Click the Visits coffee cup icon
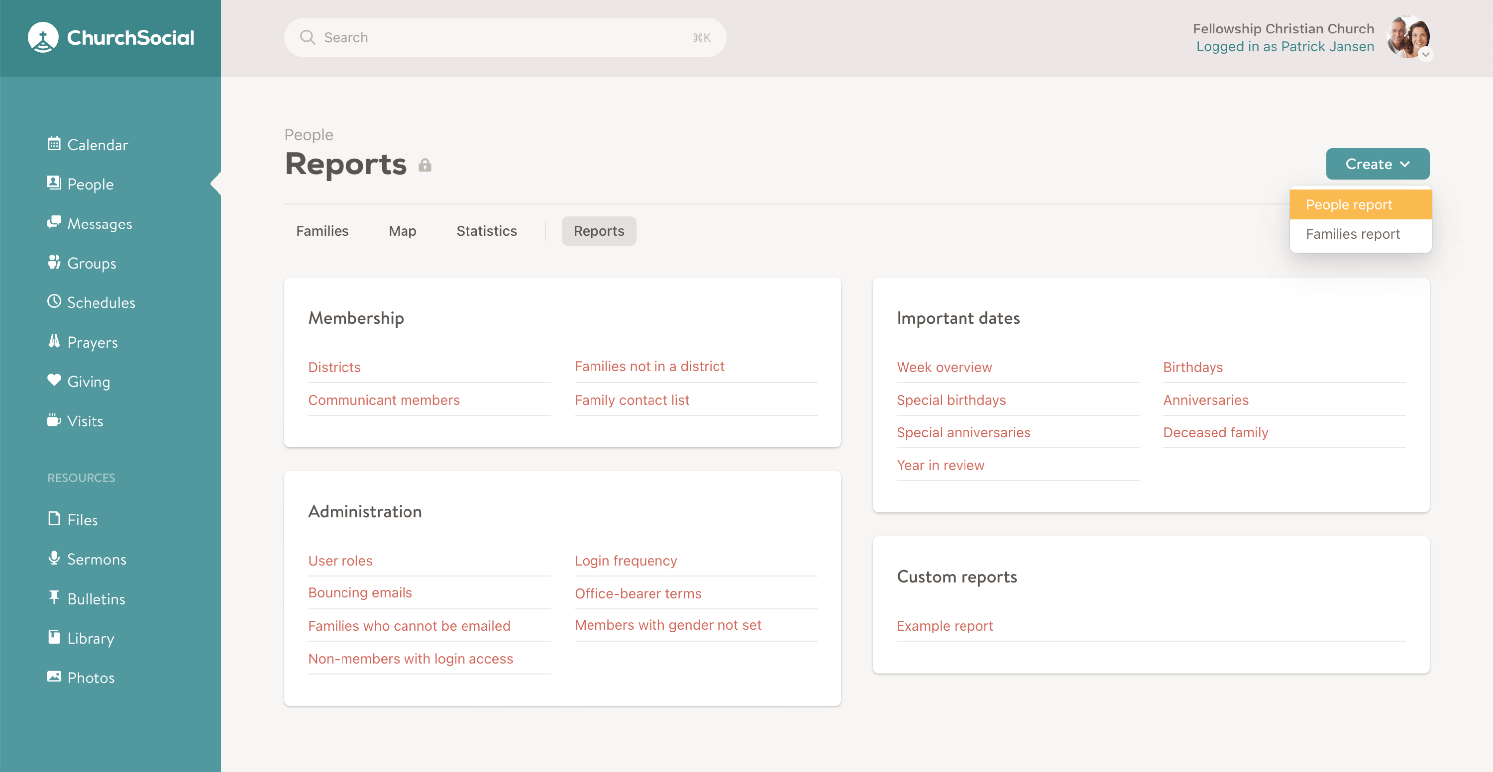The image size is (1493, 772). [x=54, y=420]
